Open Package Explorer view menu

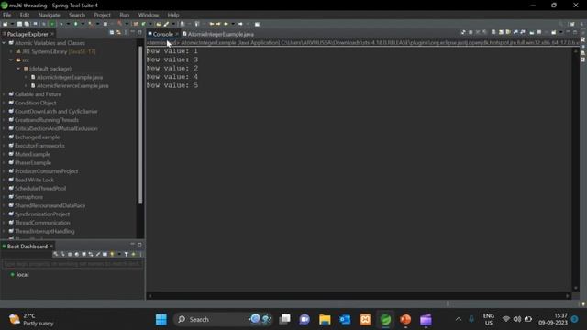pos(126,33)
